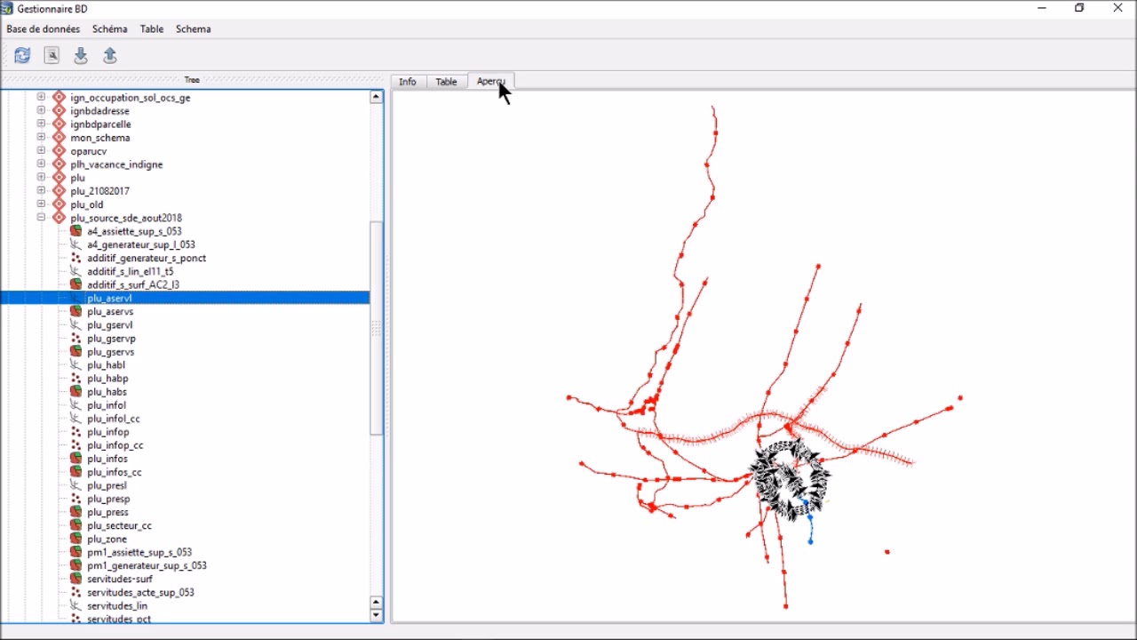
Task: Click the schema icon beside plu_old
Action: [59, 204]
